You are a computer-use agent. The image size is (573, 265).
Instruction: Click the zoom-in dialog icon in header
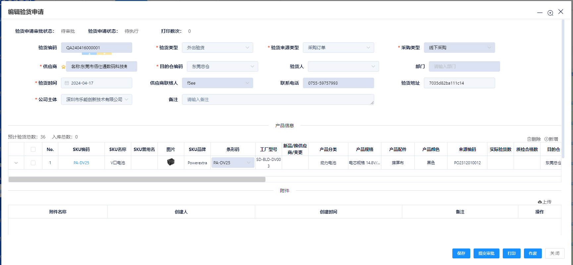point(550,13)
